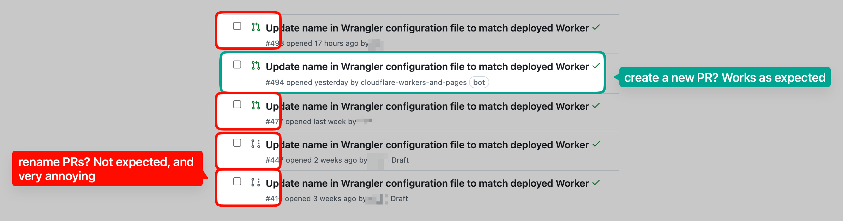
Task: Click the draft PR icon on the 2-weeks-ago row
Action: (x=255, y=144)
